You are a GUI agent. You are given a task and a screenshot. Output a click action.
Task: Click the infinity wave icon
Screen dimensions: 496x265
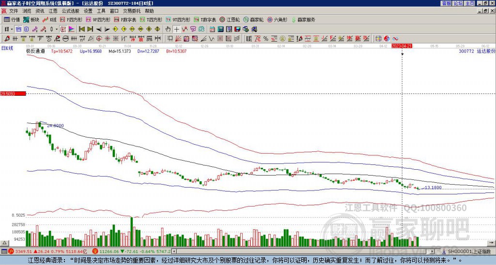[x=395, y=39]
